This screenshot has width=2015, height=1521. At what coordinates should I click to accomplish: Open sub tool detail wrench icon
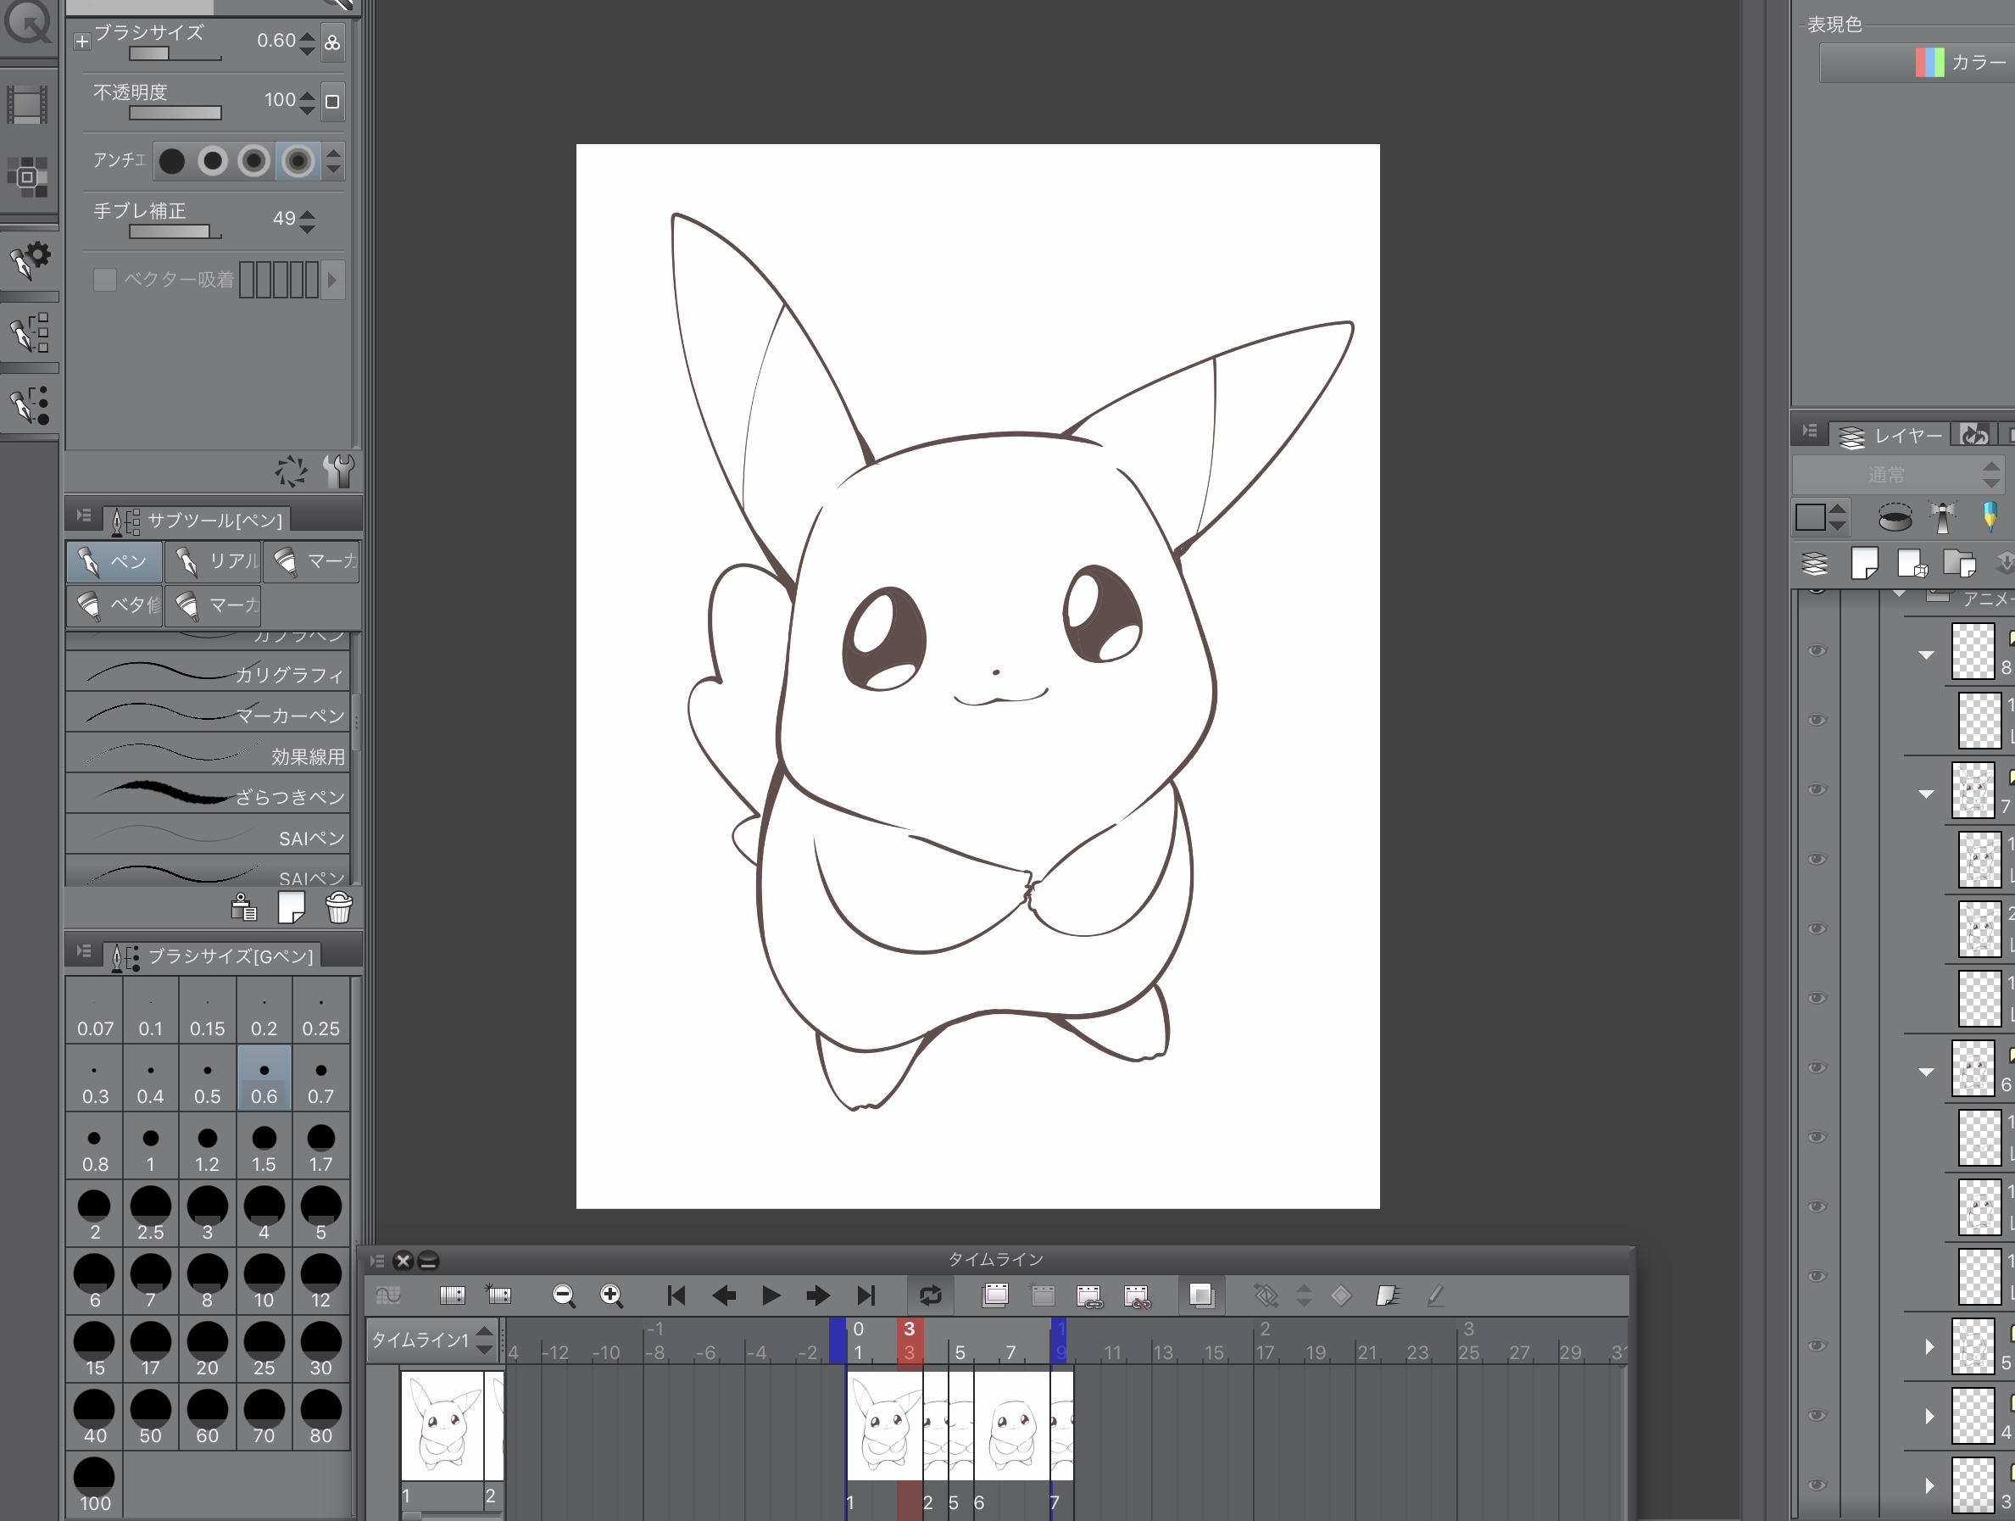click(x=339, y=471)
